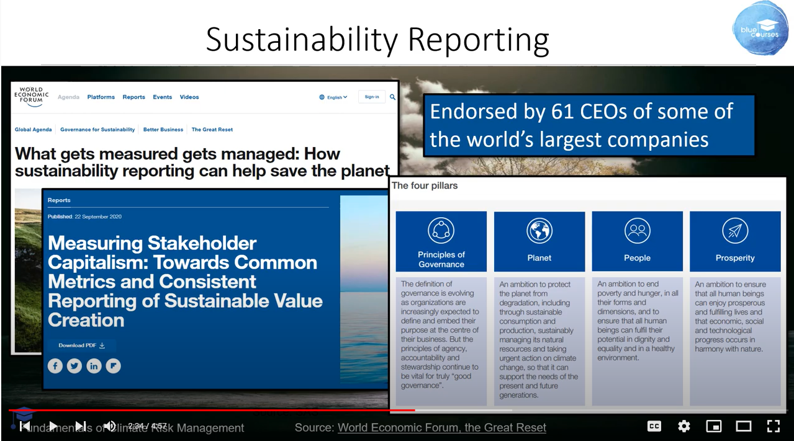The image size is (794, 441).
Task: Click Download PDF button
Action: [82, 345]
